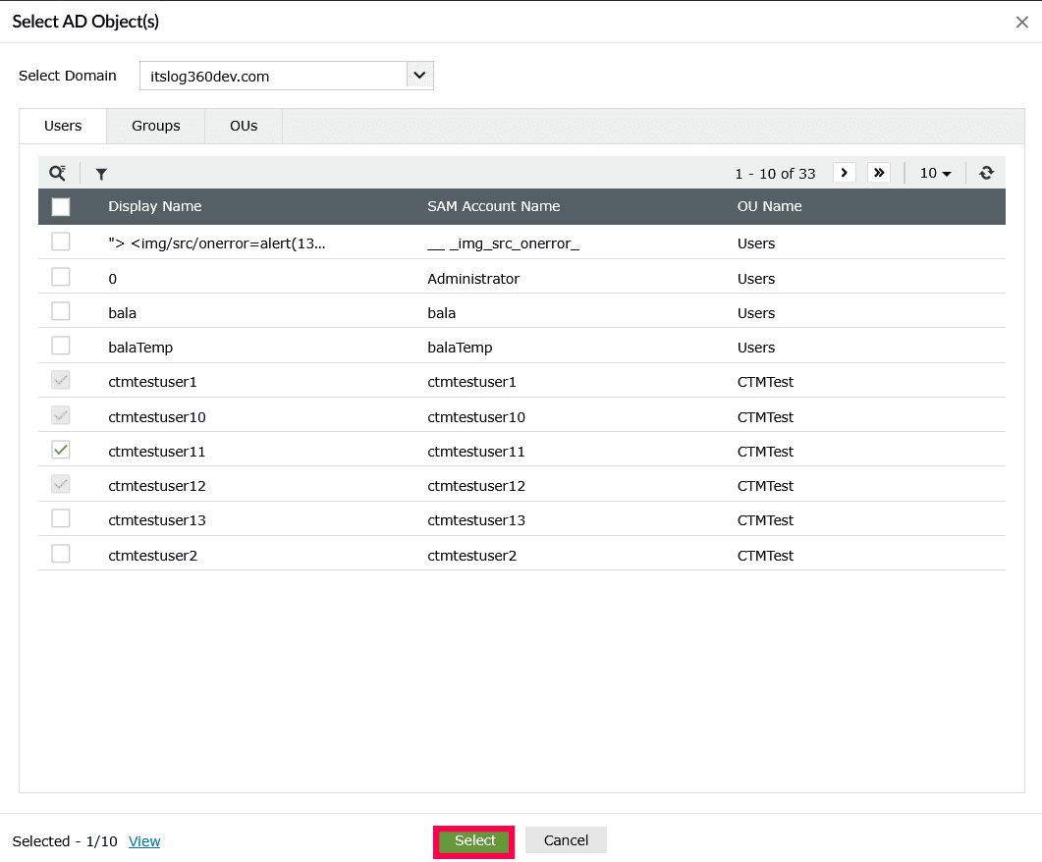
Task: Toggle the ctmtestuser12 checkbox
Action: click(x=61, y=484)
